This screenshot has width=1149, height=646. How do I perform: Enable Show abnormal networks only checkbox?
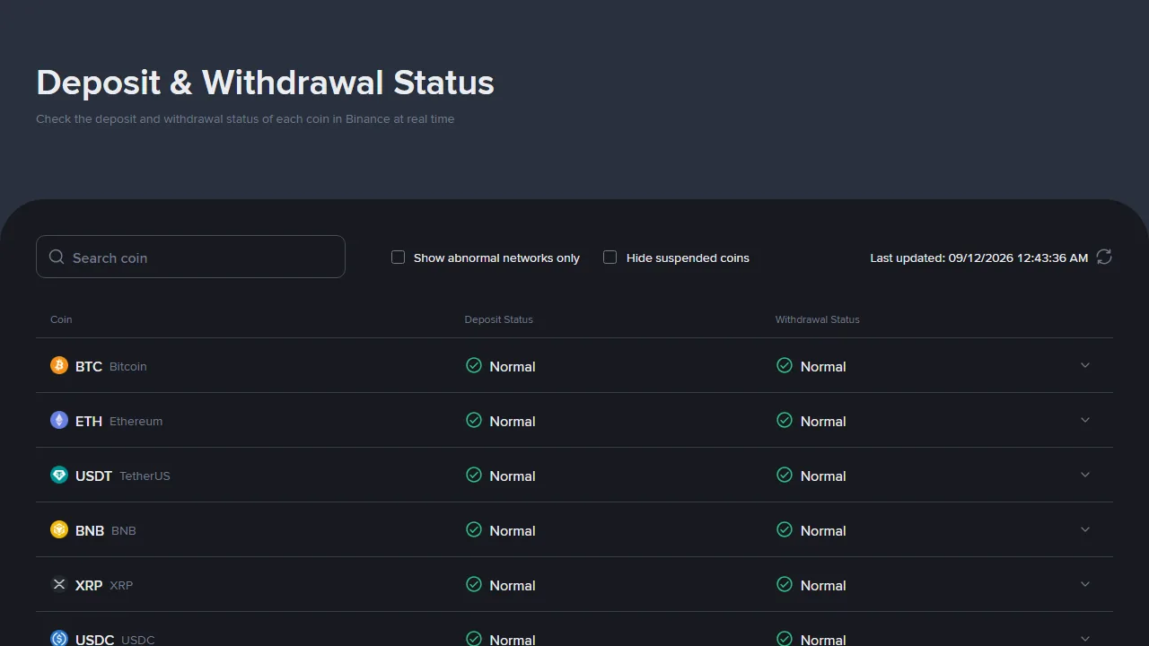coord(398,258)
